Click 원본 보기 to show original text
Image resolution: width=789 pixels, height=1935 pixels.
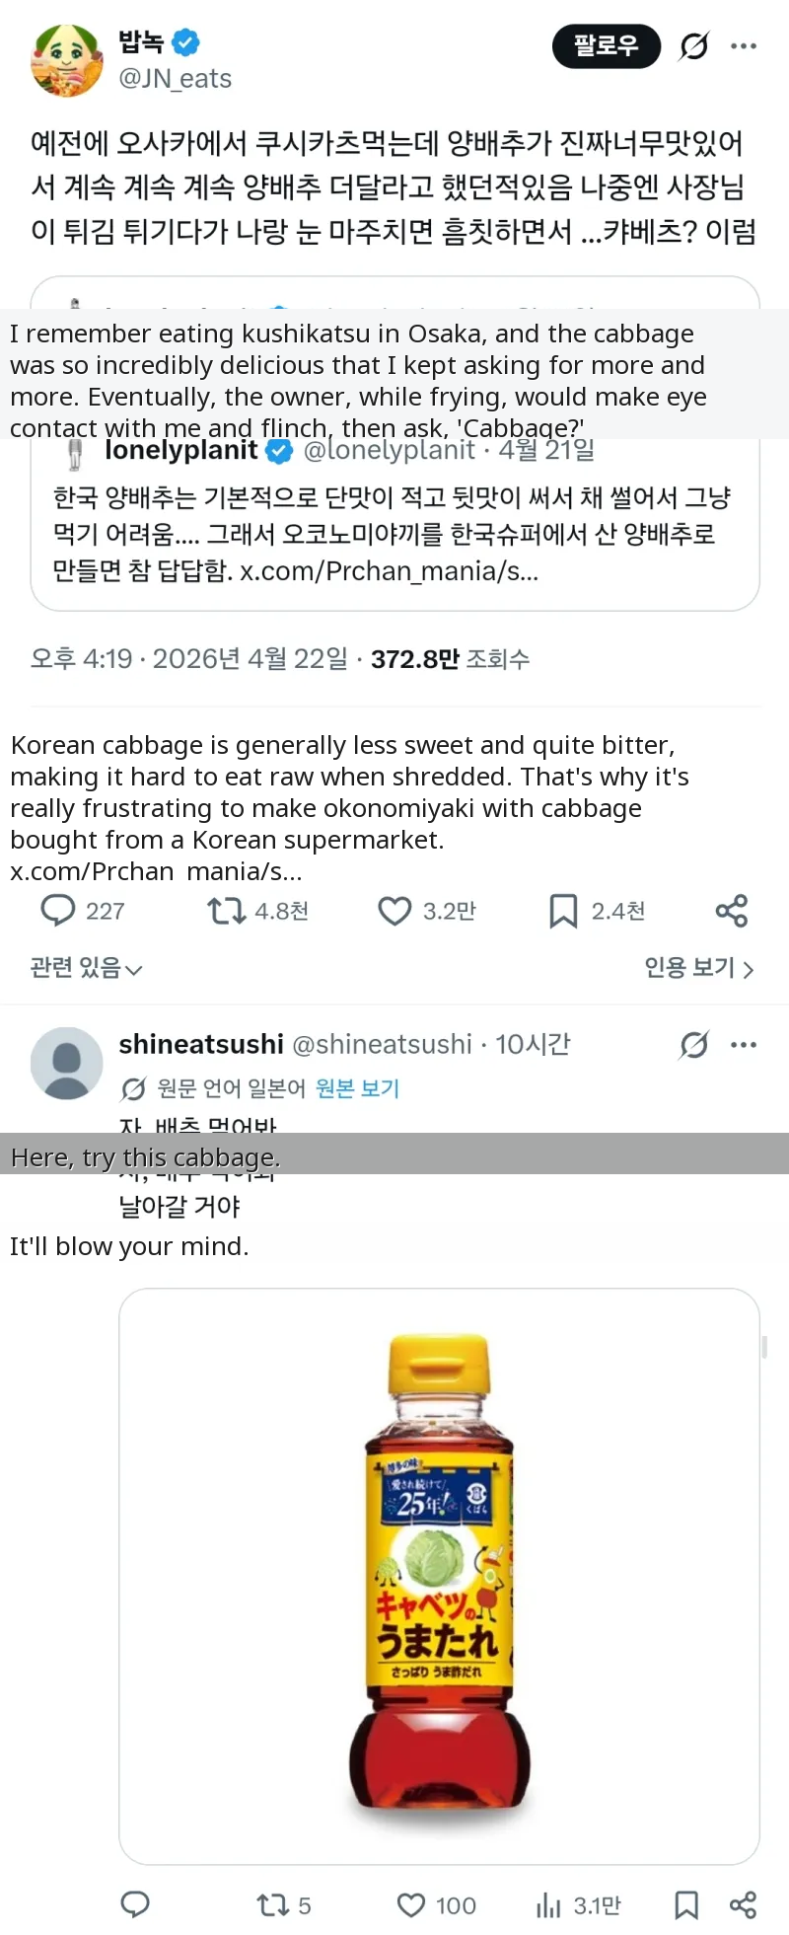pos(357,1088)
